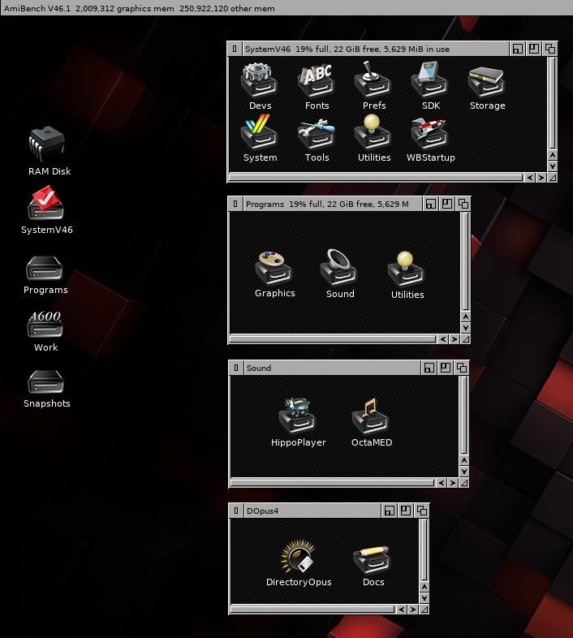Image resolution: width=573 pixels, height=638 pixels.
Task: Click SystemV46 window scroll down arrow
Action: click(552, 166)
